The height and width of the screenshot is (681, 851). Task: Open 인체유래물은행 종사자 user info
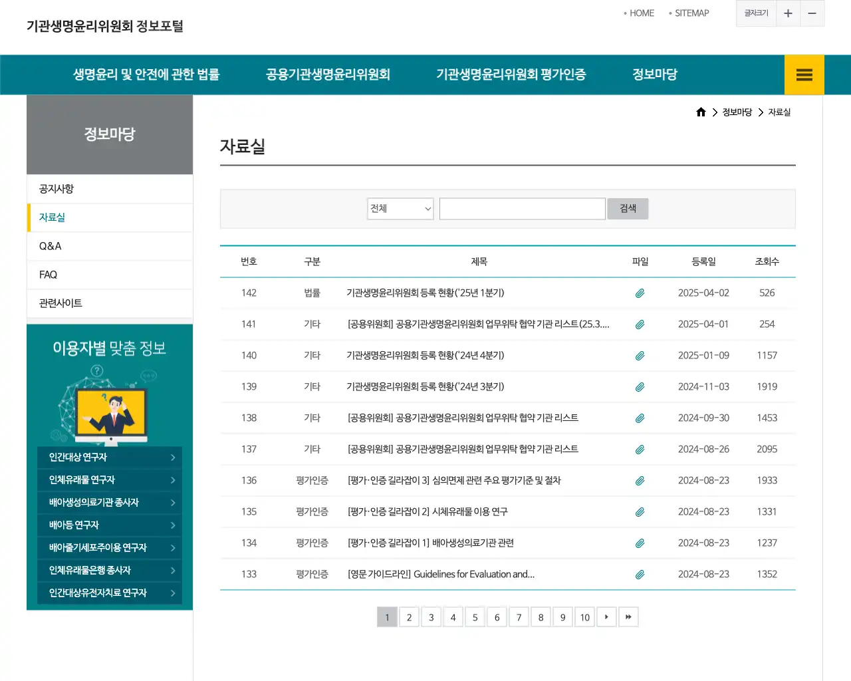[x=110, y=571]
